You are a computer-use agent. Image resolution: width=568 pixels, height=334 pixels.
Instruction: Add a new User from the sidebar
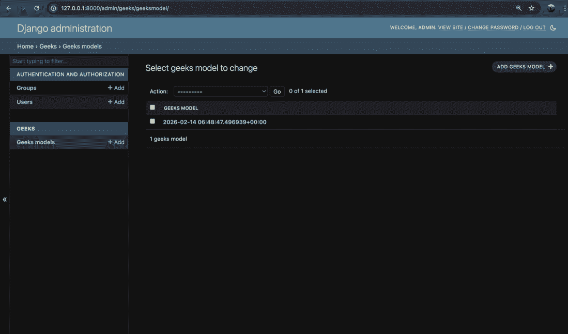coord(116,102)
